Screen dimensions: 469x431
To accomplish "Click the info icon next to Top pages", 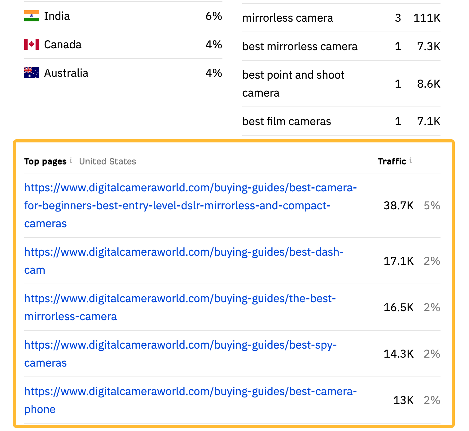I will pyautogui.click(x=71, y=161).
